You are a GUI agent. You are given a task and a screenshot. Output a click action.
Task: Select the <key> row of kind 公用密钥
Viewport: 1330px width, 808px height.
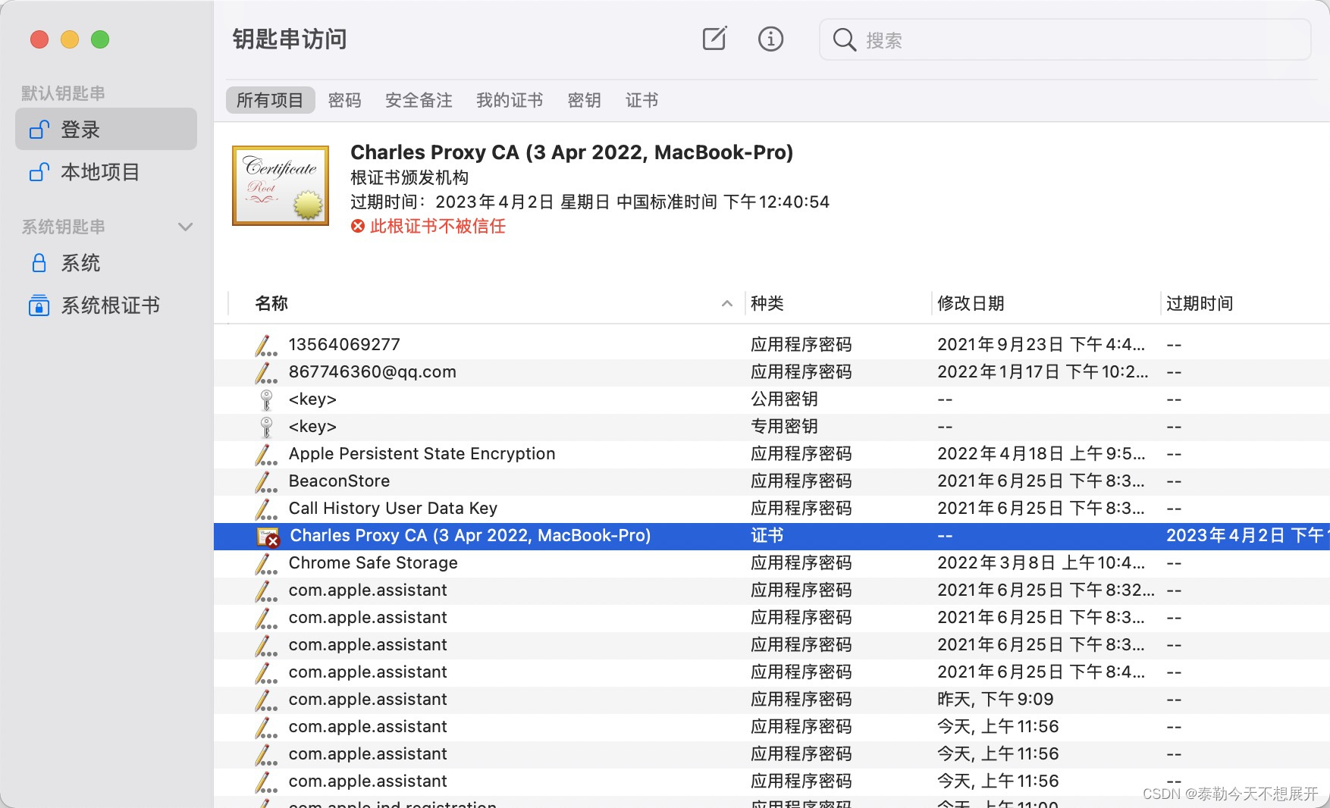point(772,399)
